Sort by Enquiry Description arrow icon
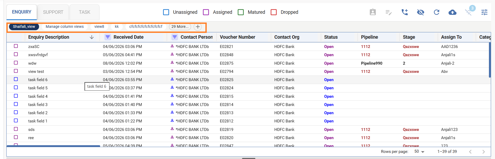The height and width of the screenshot is (159, 495). [92, 37]
